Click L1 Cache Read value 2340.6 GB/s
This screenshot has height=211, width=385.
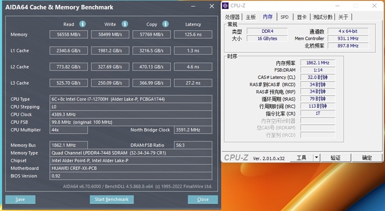[69, 51]
